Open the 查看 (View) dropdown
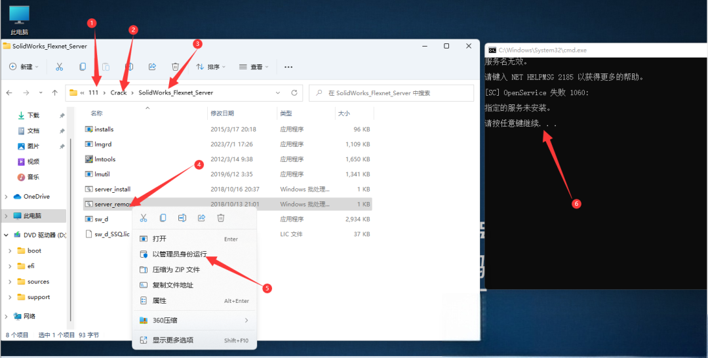708x358 pixels. pos(253,67)
